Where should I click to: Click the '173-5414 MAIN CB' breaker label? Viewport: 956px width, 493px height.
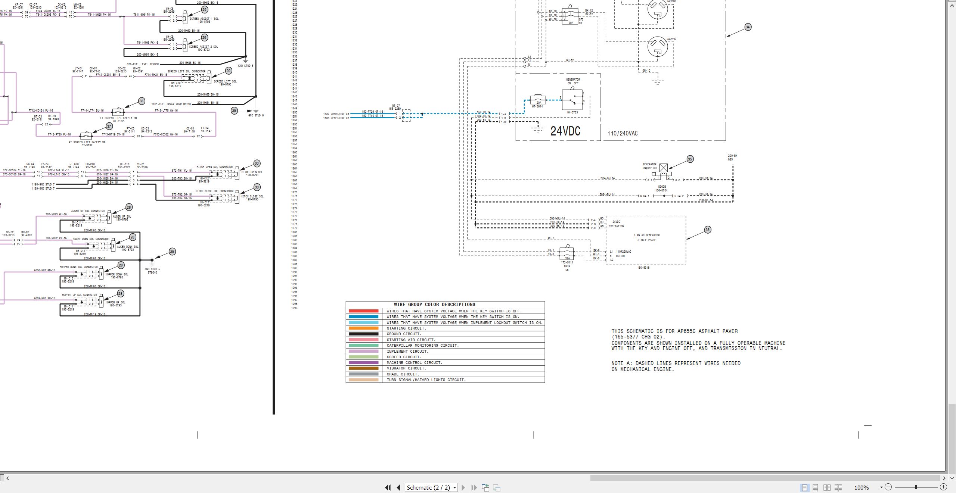click(567, 266)
